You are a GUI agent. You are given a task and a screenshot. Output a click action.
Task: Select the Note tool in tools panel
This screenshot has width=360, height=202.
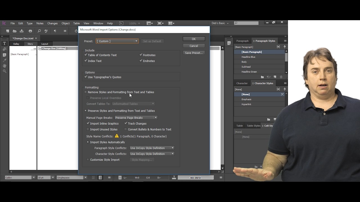coord(4,55)
